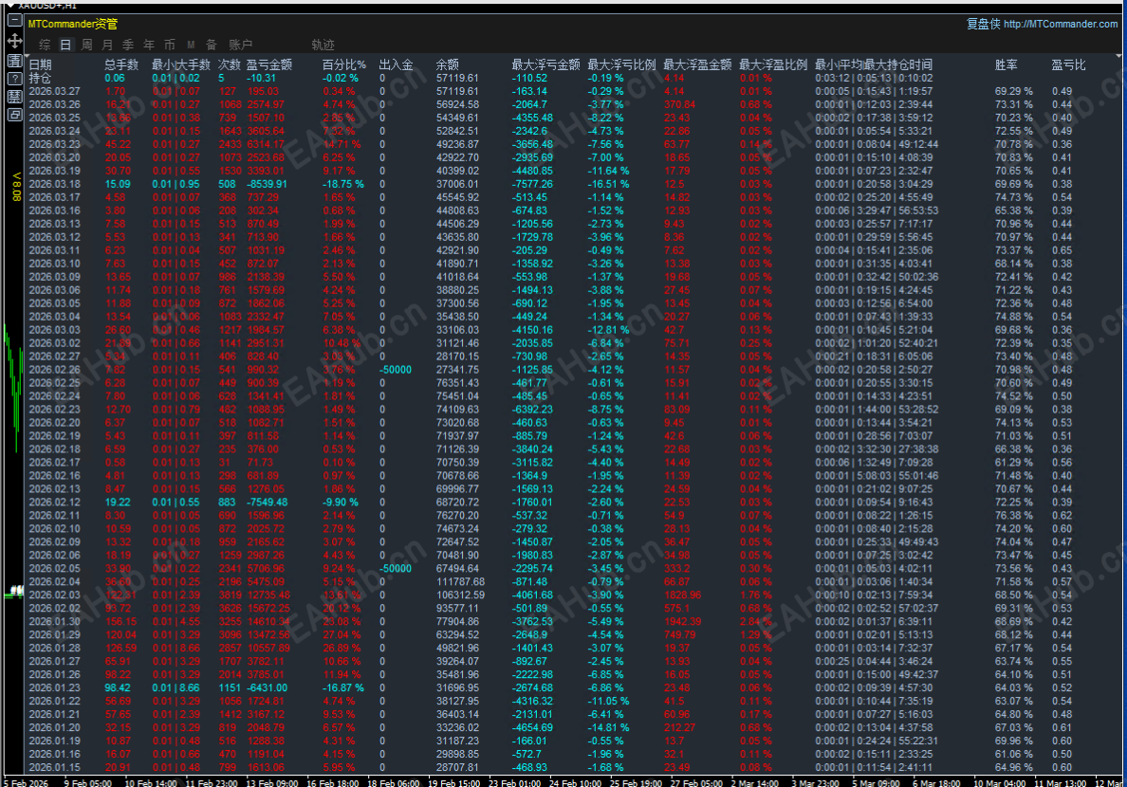
Task: Open the 轨迹 track tab
Action: tap(323, 45)
